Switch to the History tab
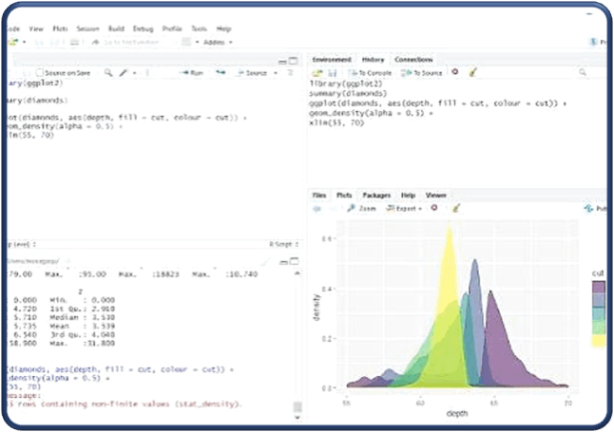 (x=373, y=60)
